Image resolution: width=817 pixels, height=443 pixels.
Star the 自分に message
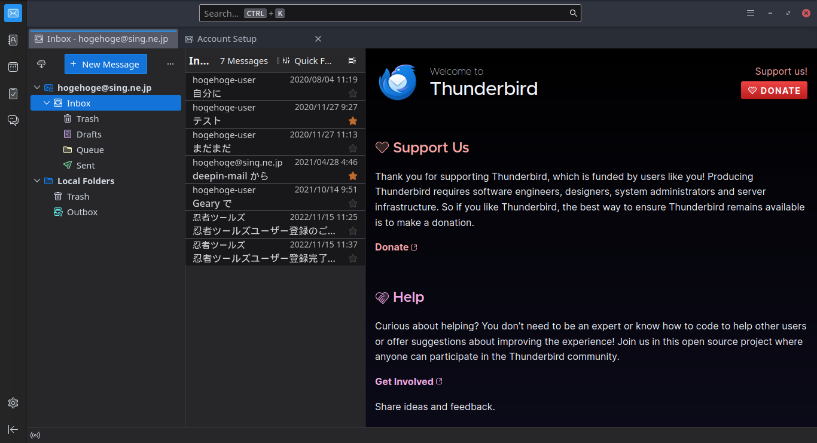click(x=353, y=93)
